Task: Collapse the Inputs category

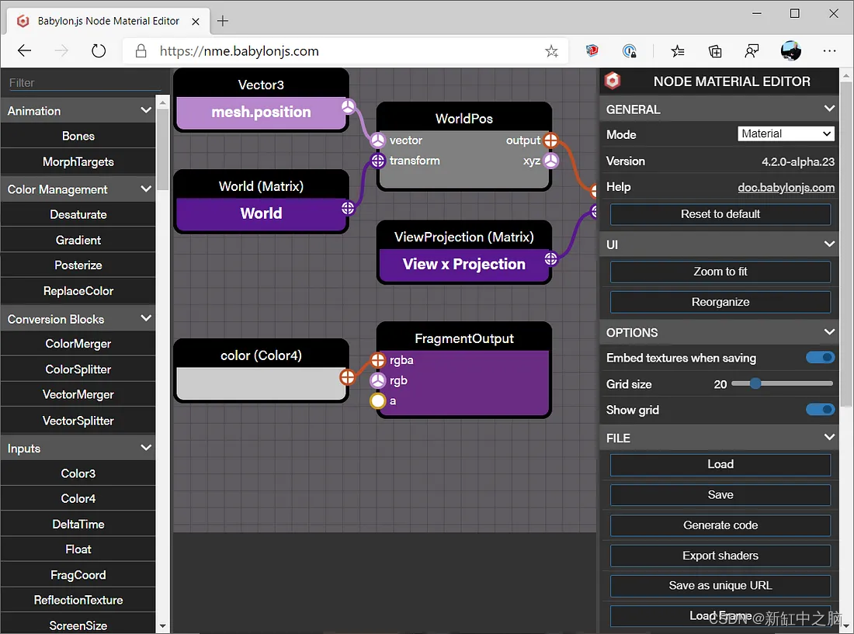Action: pyautogui.click(x=146, y=448)
